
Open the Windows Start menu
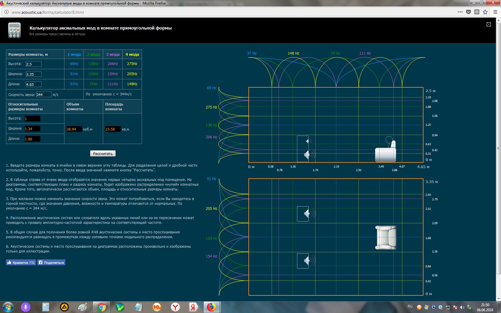coord(8,307)
